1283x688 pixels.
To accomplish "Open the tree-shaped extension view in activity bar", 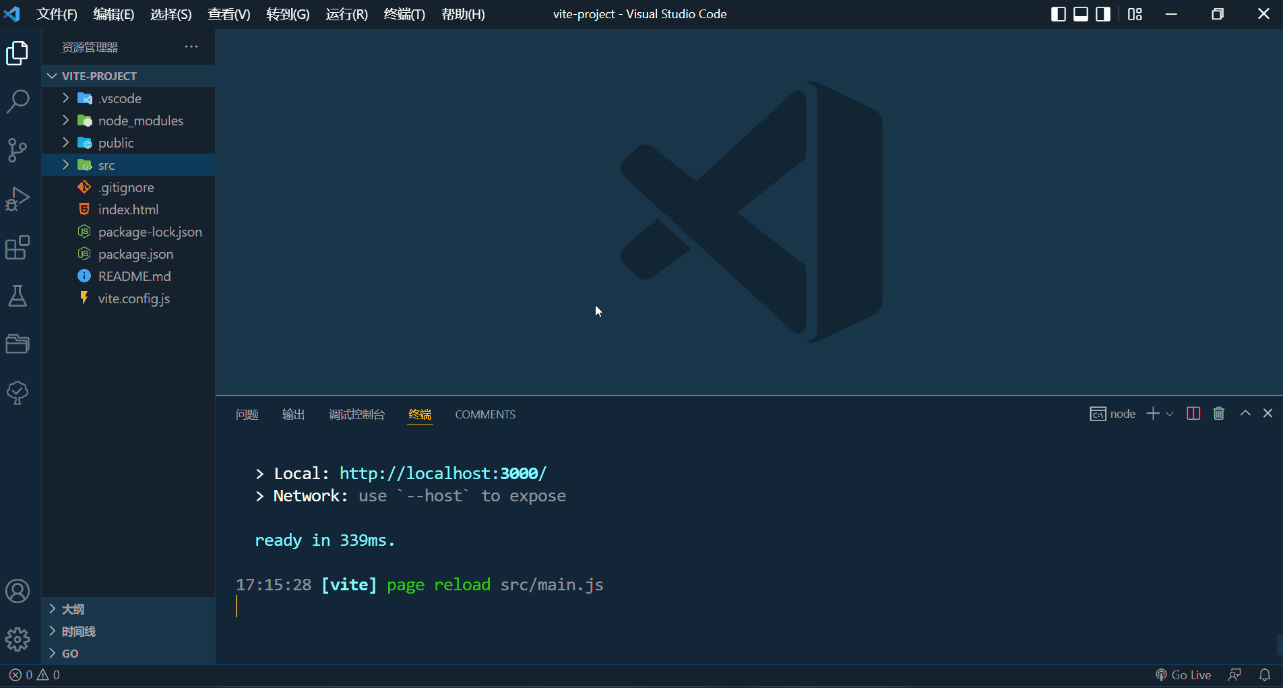I will (18, 393).
